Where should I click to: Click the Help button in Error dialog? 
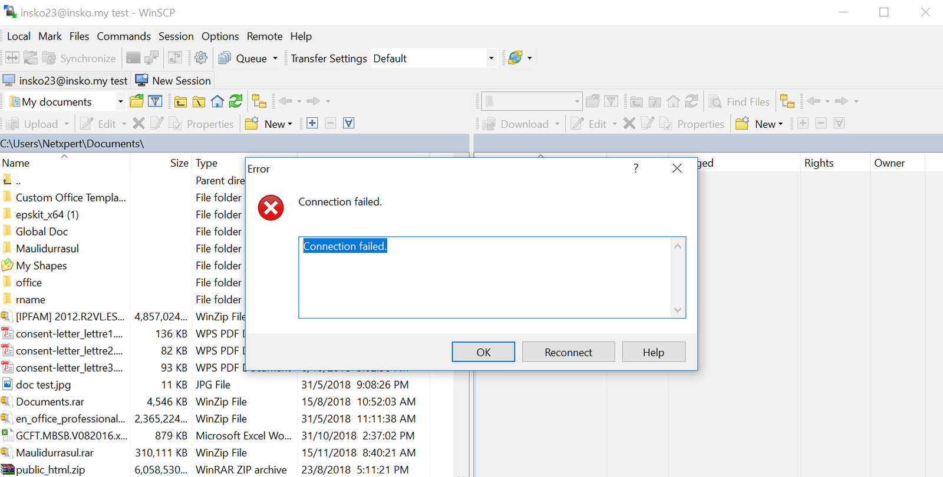(653, 352)
